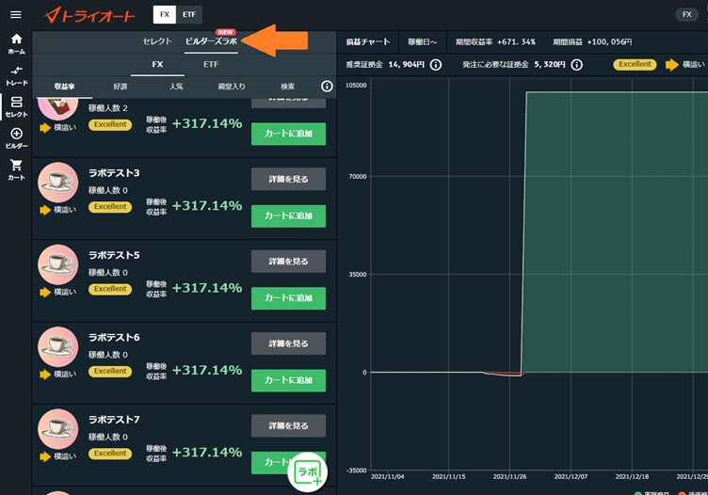View details of ラボテスト7

point(288,425)
